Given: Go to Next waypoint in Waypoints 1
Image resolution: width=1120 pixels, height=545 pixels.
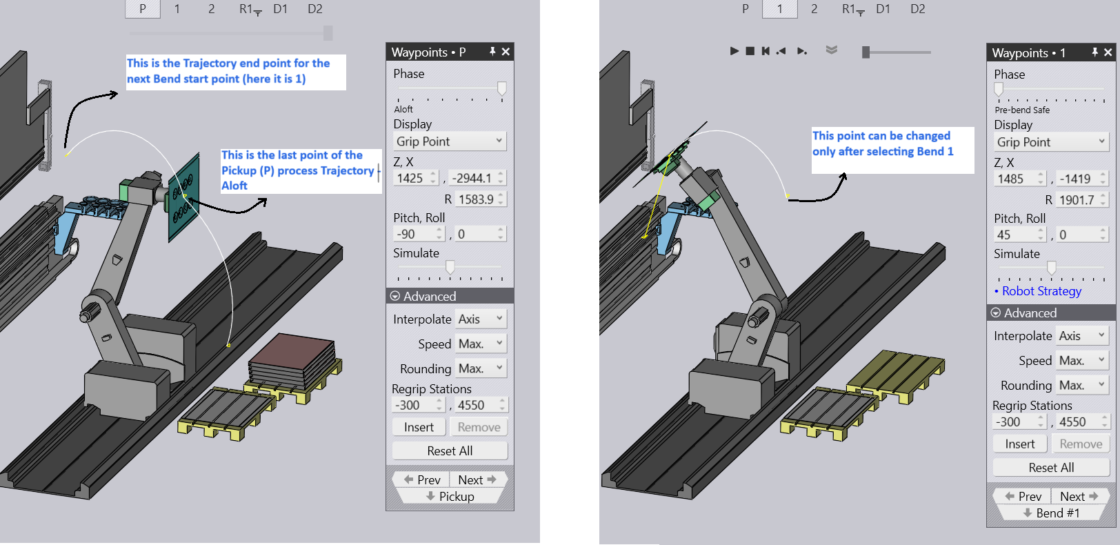Looking at the screenshot, I should coord(1079,496).
